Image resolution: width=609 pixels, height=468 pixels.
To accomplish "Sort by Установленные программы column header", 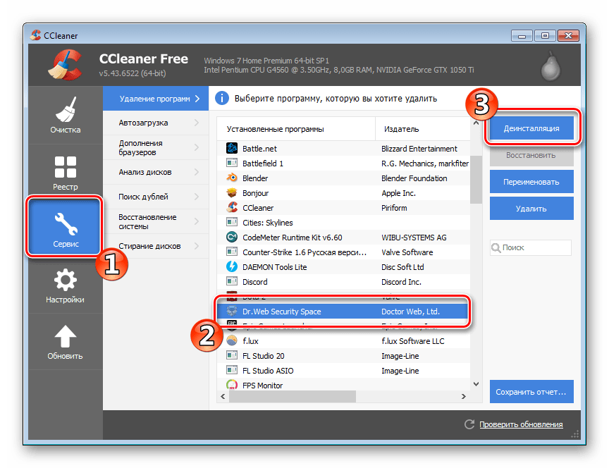I will coord(275,129).
